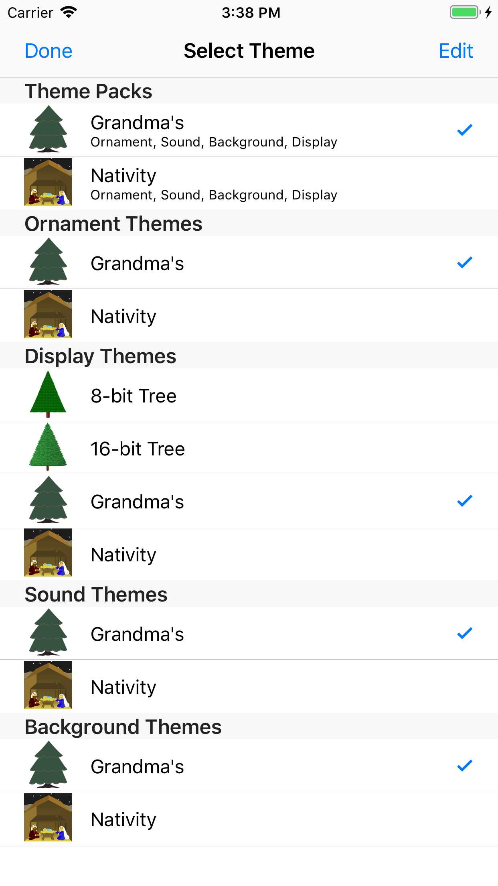Tap checkmark on Grandma's sound theme
Viewport: 498px width, 886px height.
(465, 633)
